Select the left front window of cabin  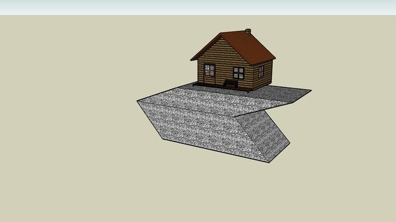210,70
